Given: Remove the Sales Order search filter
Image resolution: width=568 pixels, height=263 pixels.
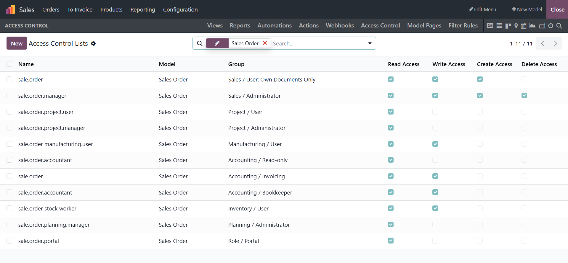Looking at the screenshot, I should point(265,43).
